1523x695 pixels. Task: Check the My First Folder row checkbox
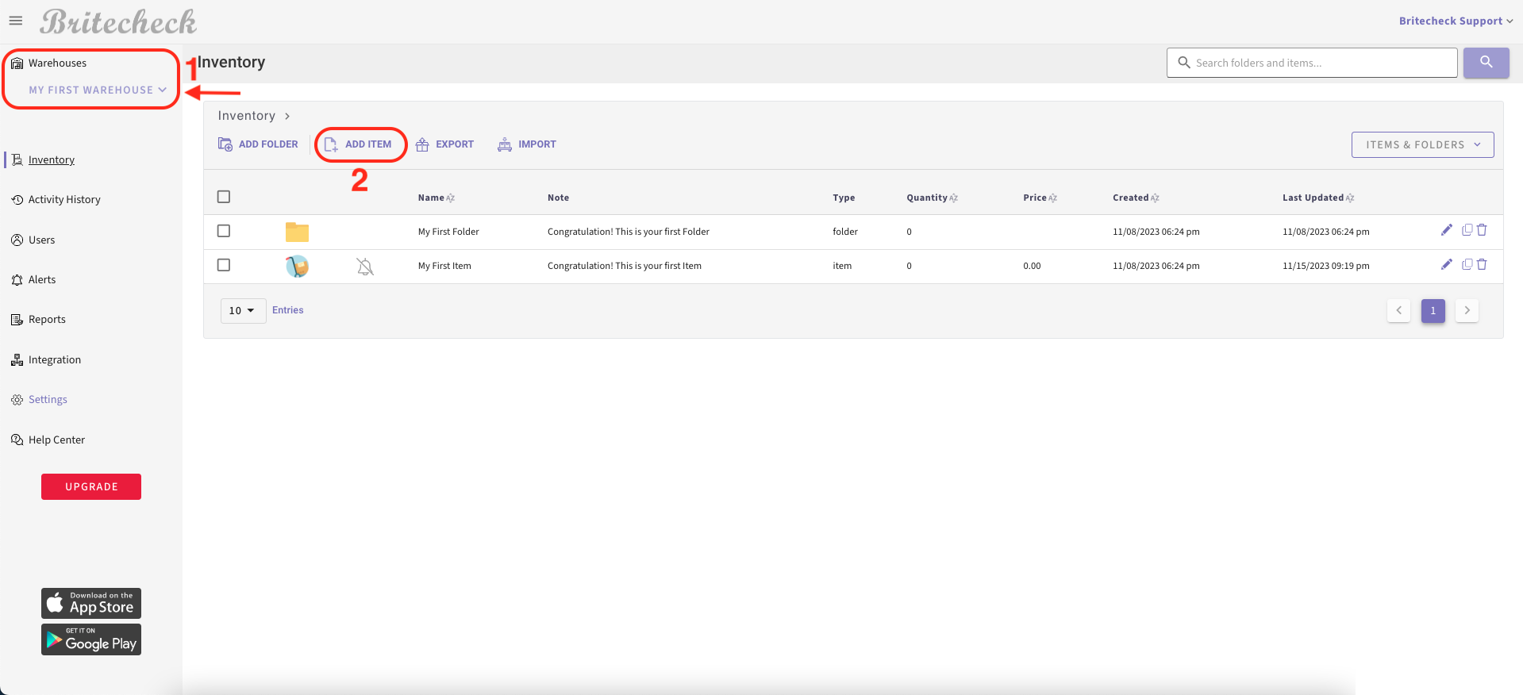pyautogui.click(x=224, y=231)
